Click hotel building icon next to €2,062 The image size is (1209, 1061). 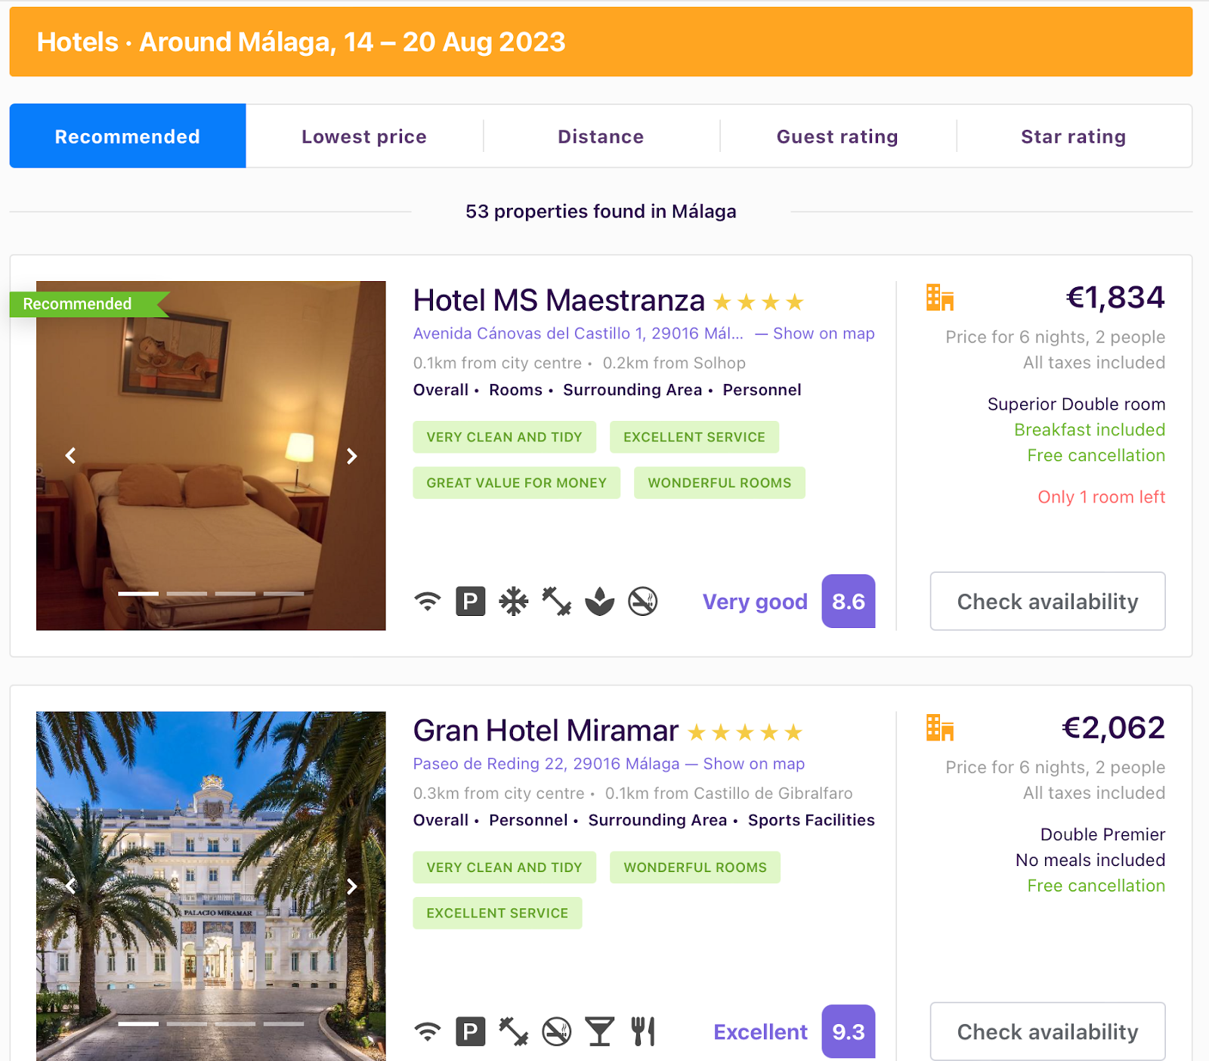(940, 728)
